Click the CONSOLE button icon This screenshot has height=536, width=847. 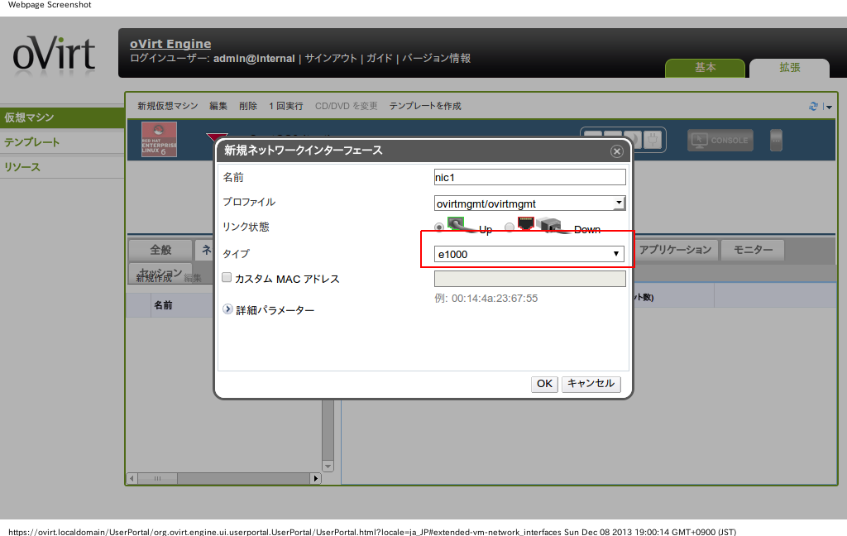pyautogui.click(x=719, y=141)
